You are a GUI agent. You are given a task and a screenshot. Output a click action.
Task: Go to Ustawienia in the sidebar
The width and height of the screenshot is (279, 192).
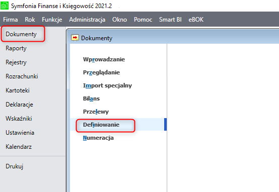click(20, 133)
